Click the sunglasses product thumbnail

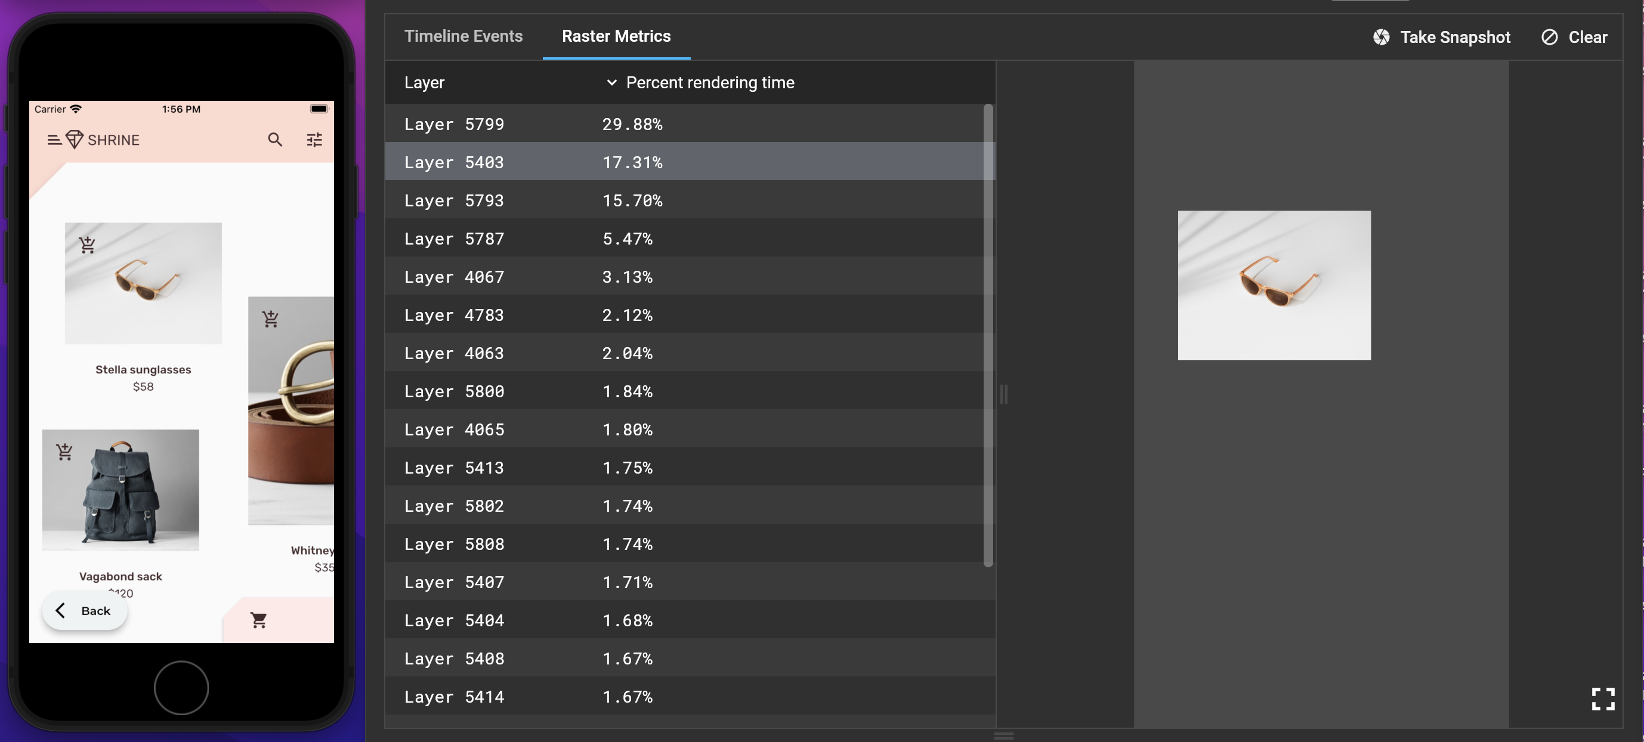click(x=143, y=282)
